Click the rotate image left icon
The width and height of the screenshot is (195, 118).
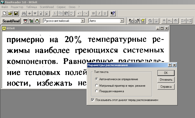click(x=131, y=21)
